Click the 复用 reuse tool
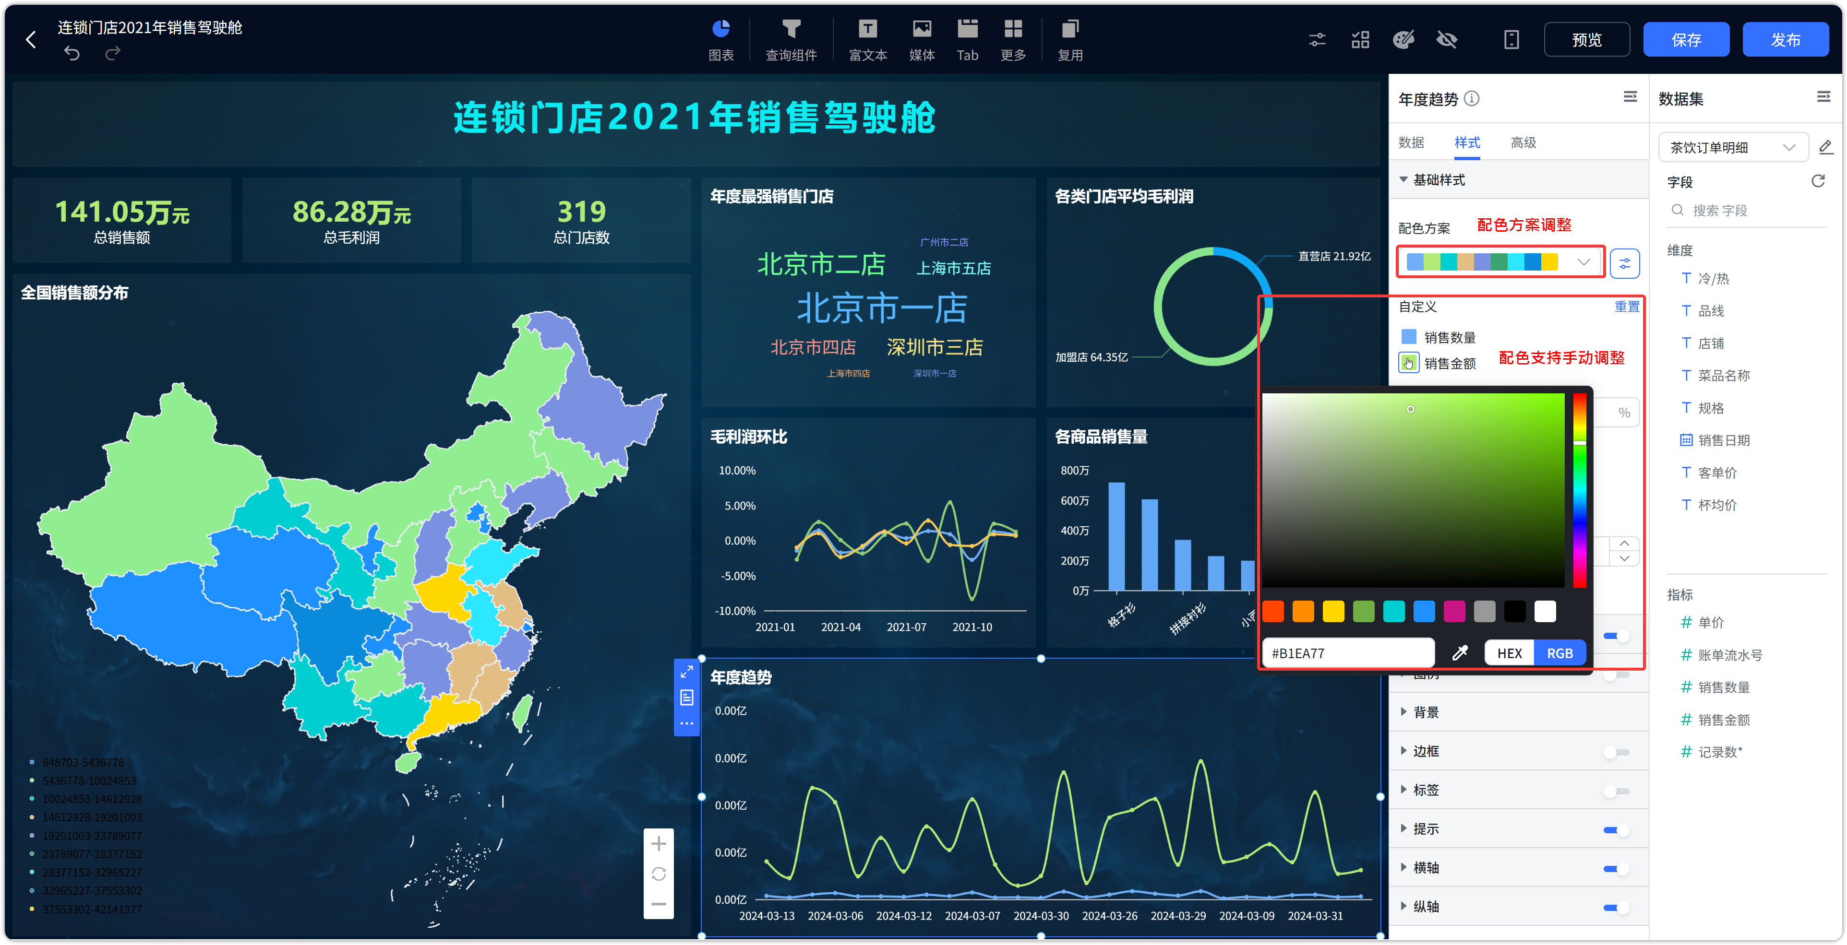 point(1070,40)
